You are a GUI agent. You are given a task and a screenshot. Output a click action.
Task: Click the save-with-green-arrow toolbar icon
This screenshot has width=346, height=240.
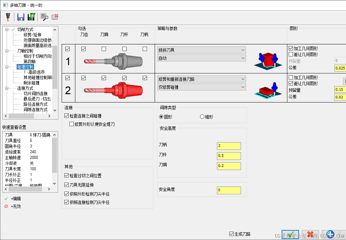pos(31,17)
